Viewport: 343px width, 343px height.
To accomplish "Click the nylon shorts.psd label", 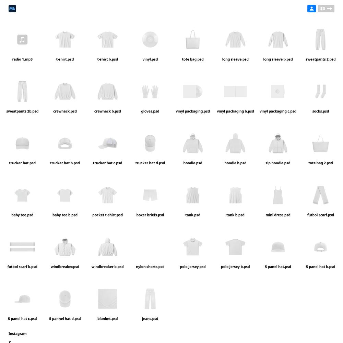I will click(x=150, y=267).
